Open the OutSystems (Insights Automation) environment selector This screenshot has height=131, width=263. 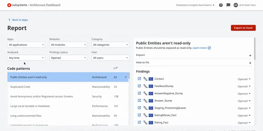coord(195,5)
